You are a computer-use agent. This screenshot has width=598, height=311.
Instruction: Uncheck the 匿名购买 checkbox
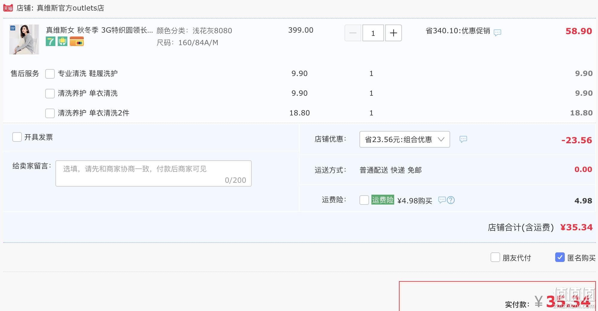(x=560, y=257)
